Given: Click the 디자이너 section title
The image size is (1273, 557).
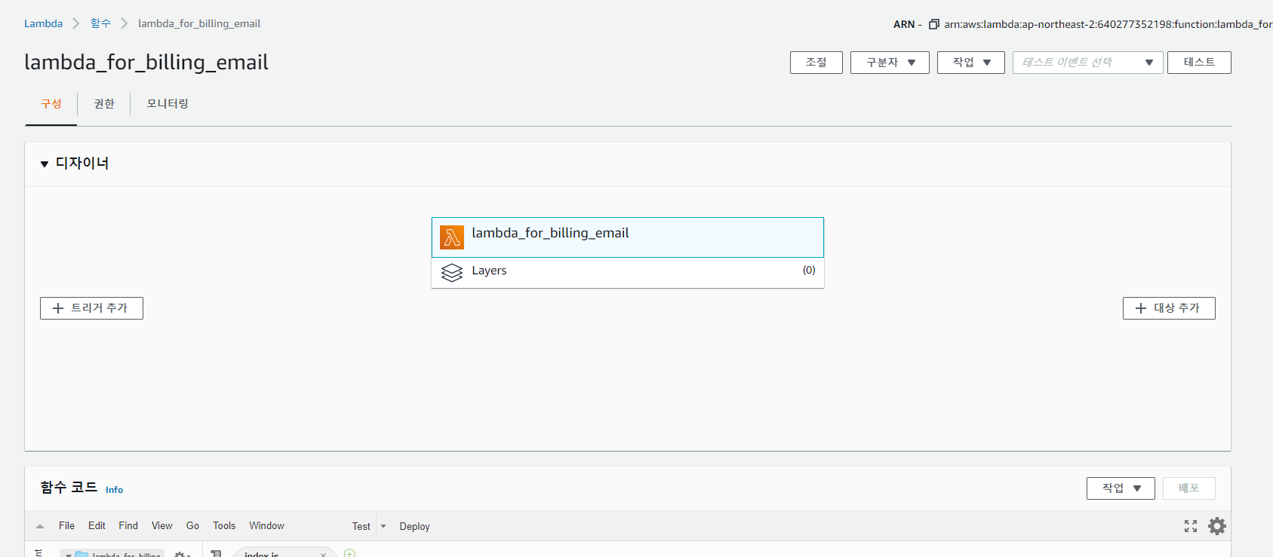Looking at the screenshot, I should (82, 163).
